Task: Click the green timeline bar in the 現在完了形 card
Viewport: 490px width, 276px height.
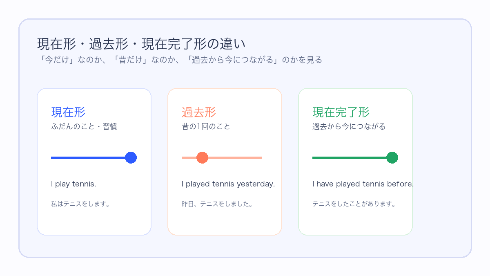Action: [x=349, y=157]
